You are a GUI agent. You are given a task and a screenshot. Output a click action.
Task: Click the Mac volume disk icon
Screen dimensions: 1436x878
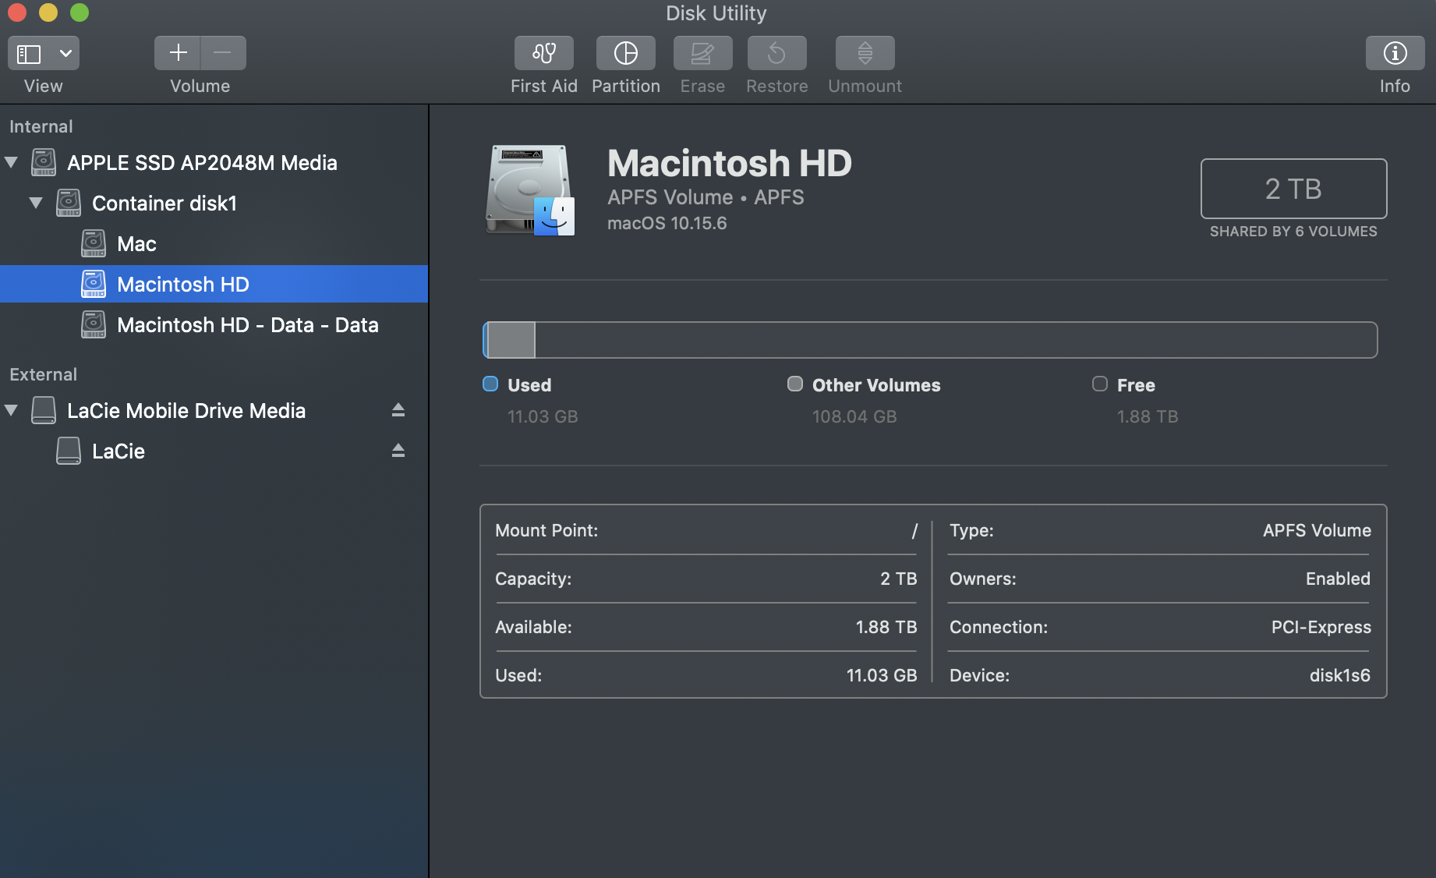click(94, 243)
